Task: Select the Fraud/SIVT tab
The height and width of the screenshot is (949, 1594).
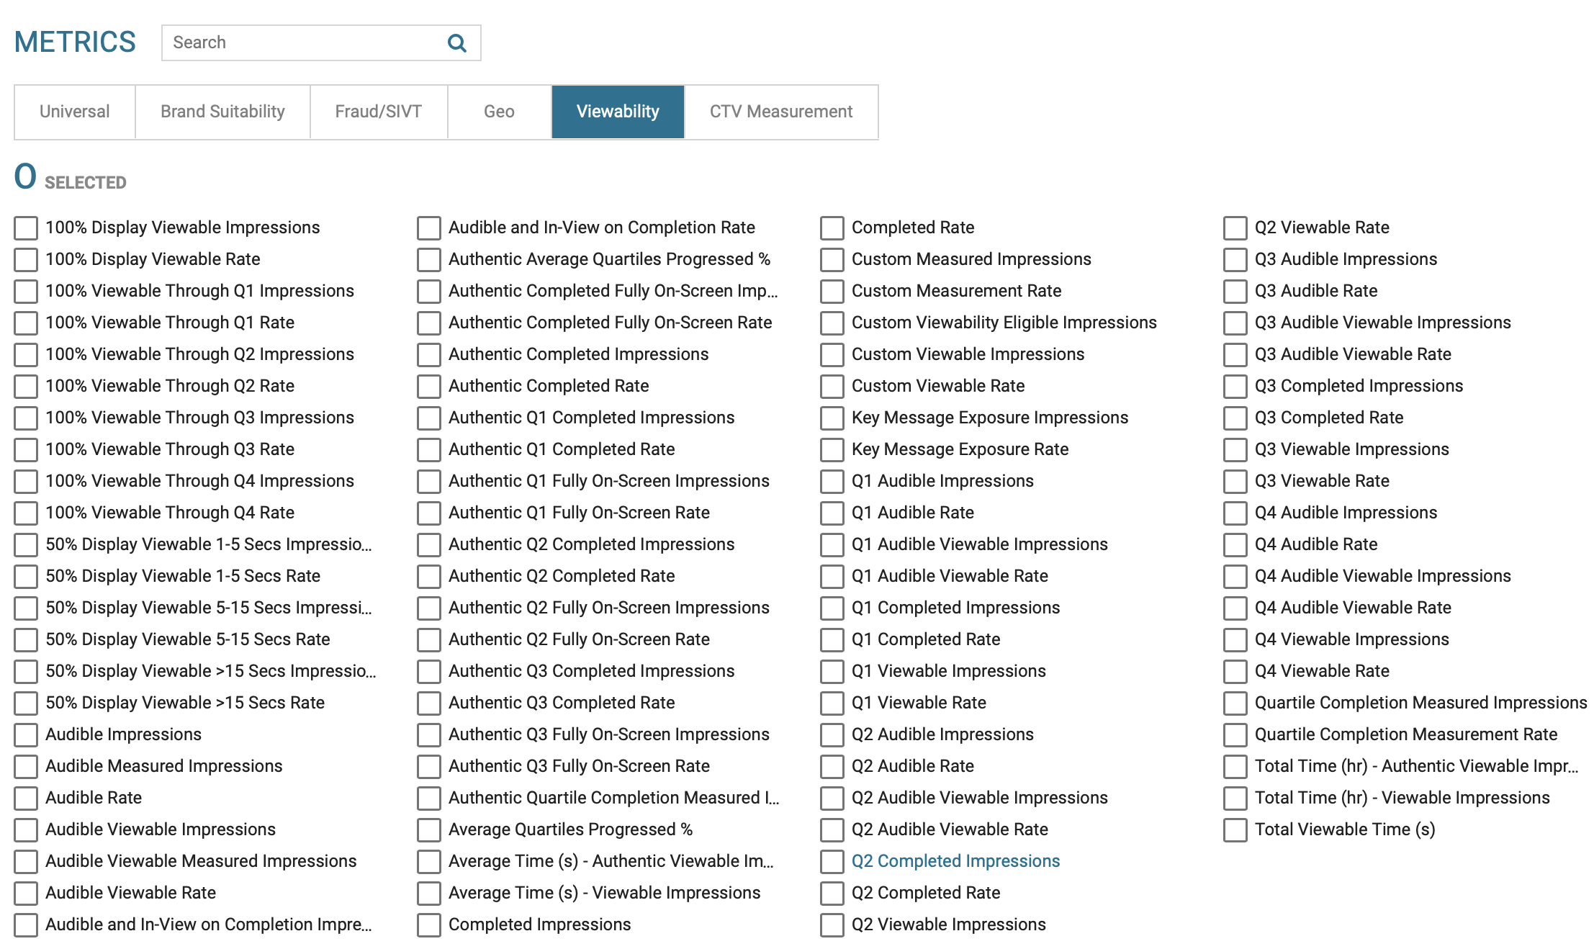Action: pos(378,112)
